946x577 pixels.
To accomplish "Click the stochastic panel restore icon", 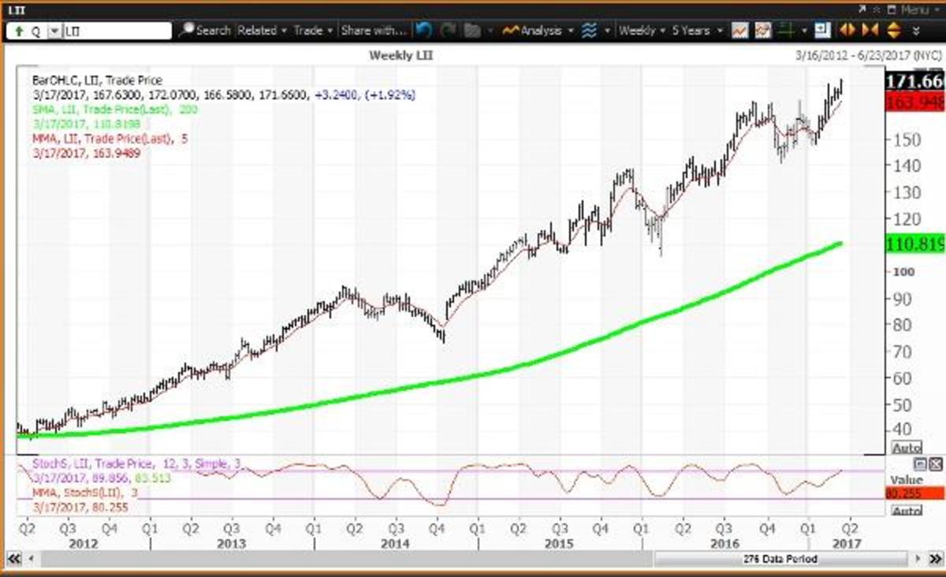I will tap(920, 464).
